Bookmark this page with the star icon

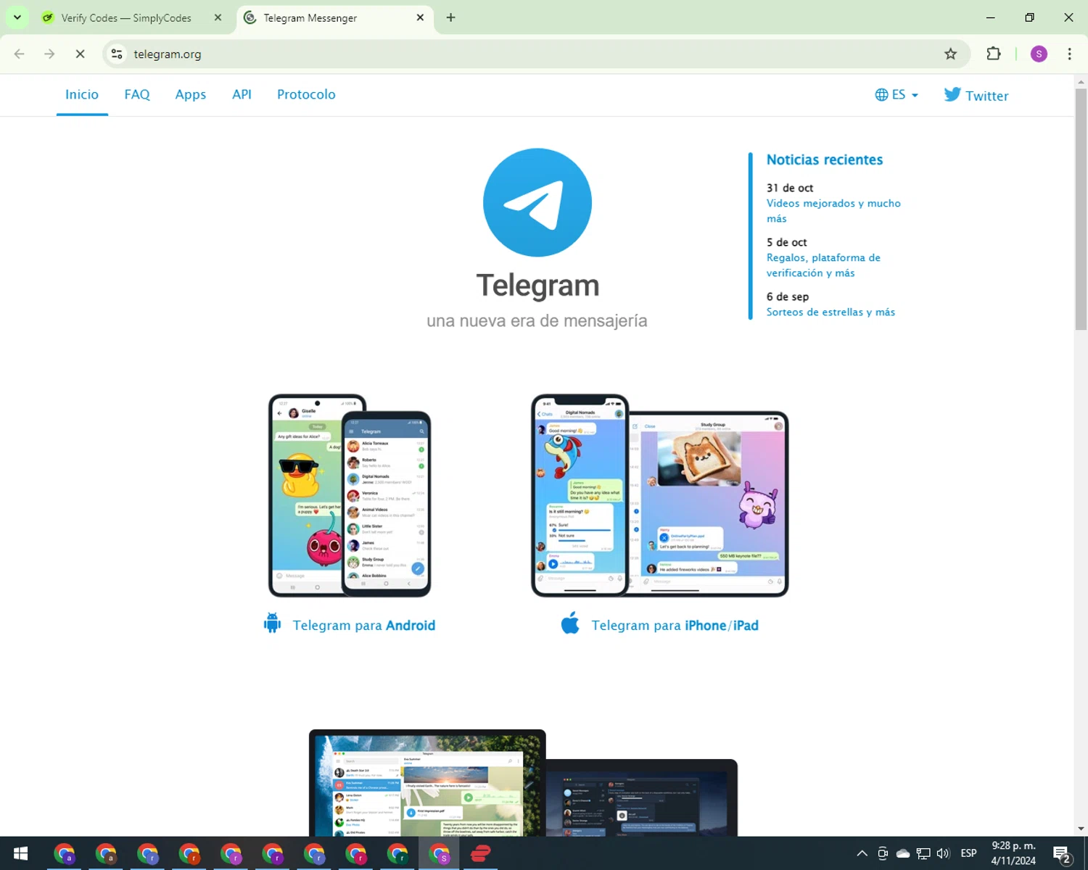(x=950, y=54)
